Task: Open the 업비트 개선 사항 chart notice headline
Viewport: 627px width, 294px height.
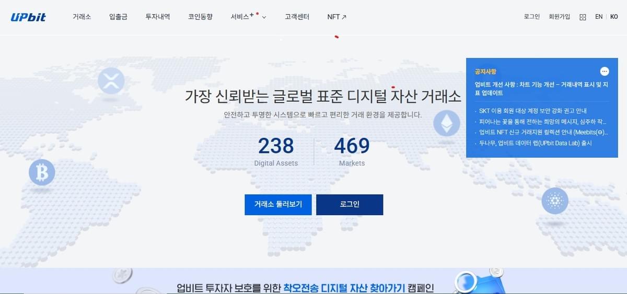Action: (542, 89)
